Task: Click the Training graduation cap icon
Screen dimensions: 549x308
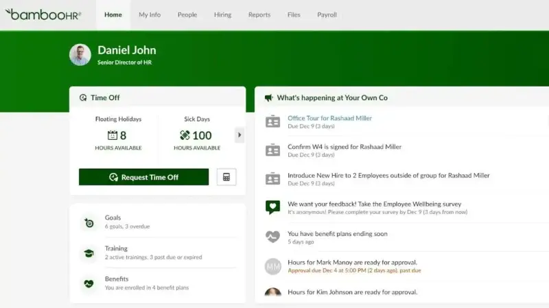Action: point(89,253)
